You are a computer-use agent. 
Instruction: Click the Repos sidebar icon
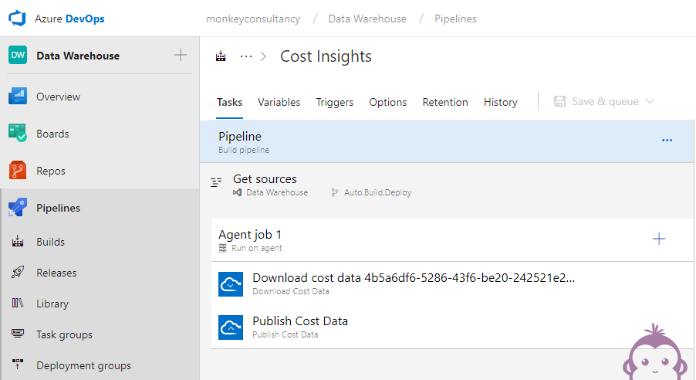[18, 170]
